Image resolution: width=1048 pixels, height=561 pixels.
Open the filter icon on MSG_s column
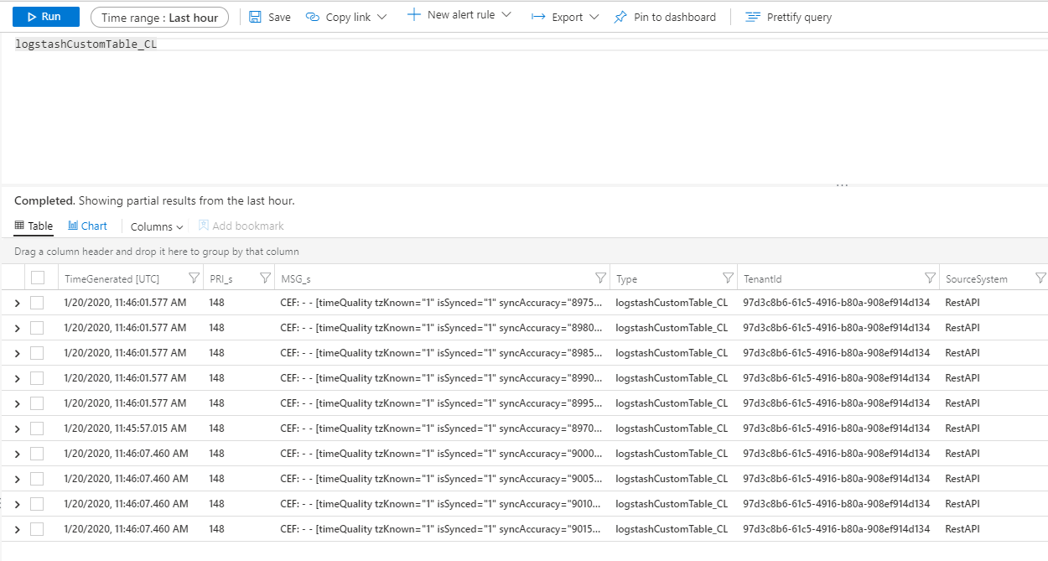coord(600,278)
